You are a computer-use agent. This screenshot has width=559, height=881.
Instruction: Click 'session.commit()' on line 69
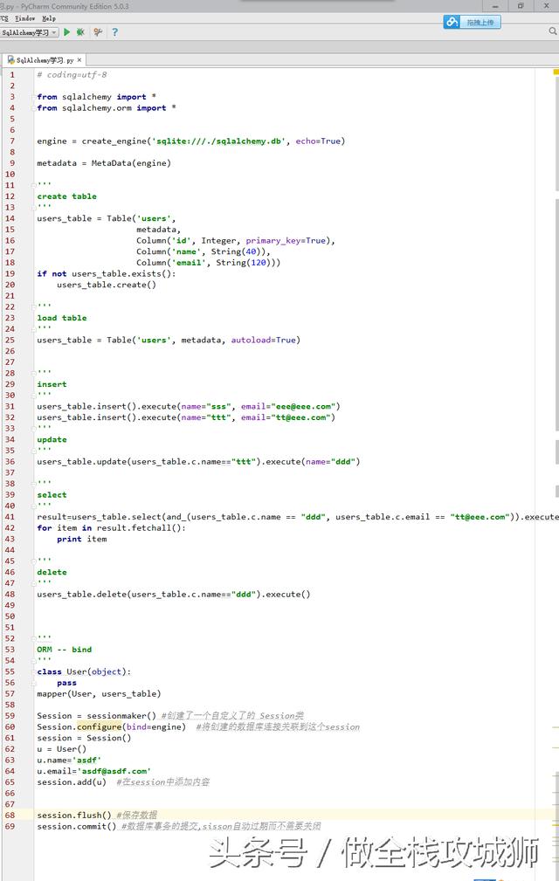pyautogui.click(x=76, y=826)
